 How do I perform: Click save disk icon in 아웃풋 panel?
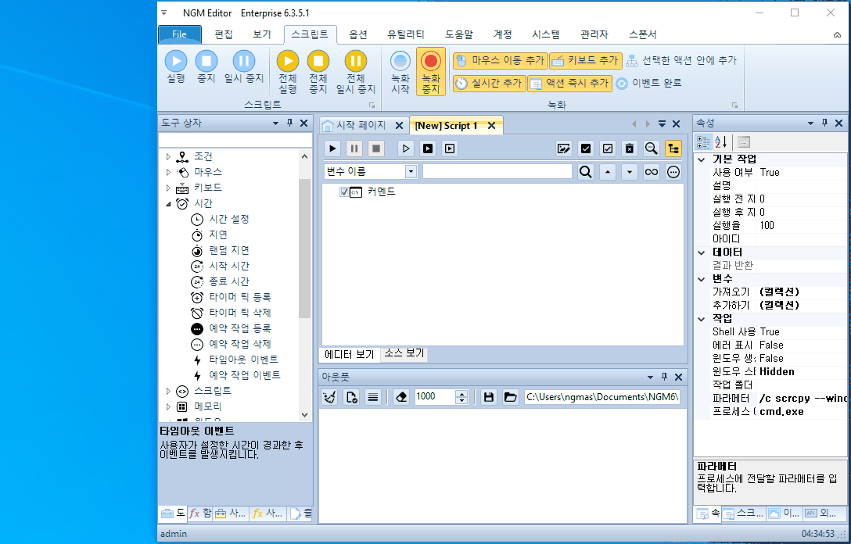point(488,397)
